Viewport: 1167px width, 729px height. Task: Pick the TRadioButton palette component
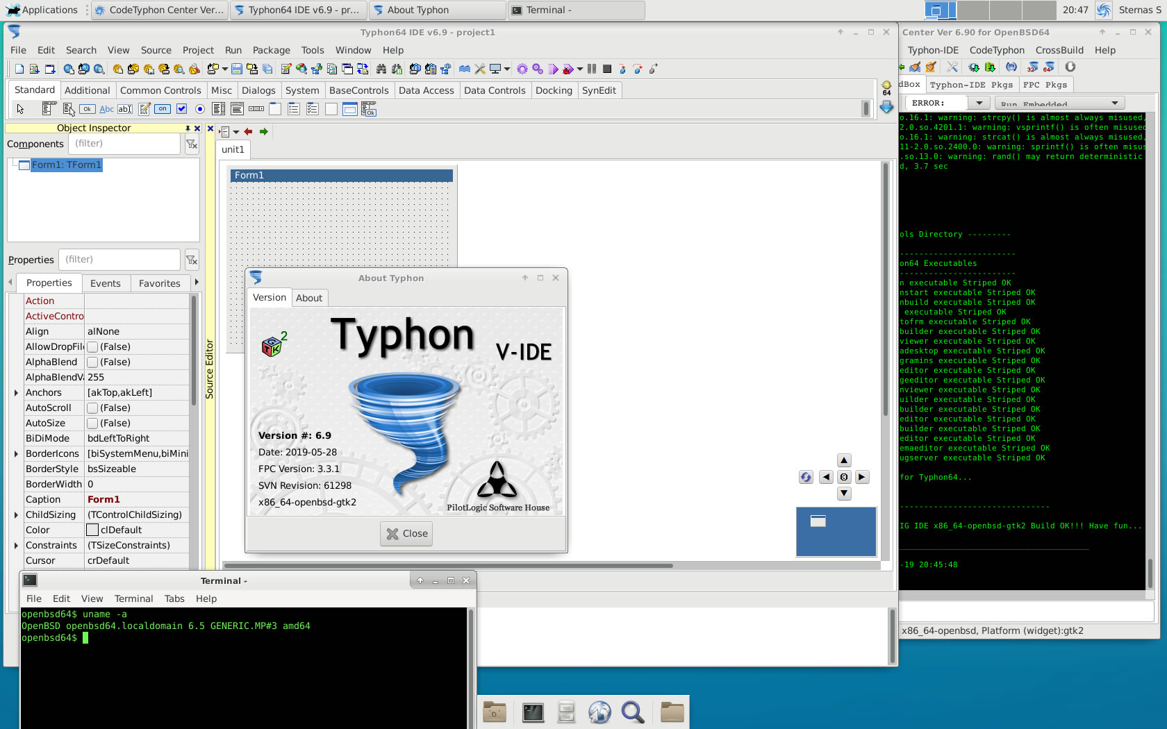(200, 109)
